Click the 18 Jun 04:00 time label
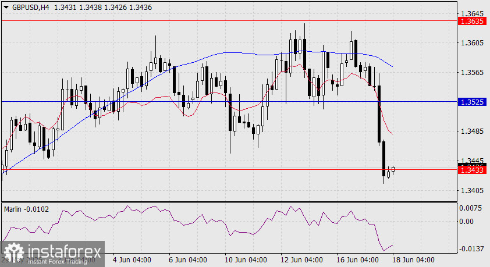This screenshot has width=490, height=267. (x=413, y=260)
